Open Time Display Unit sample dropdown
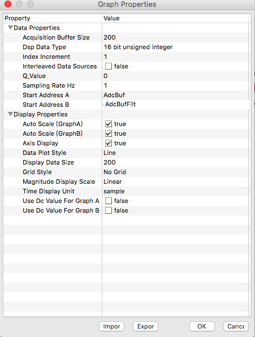Screen dimensions: 255x337 pyautogui.click(x=175, y=191)
